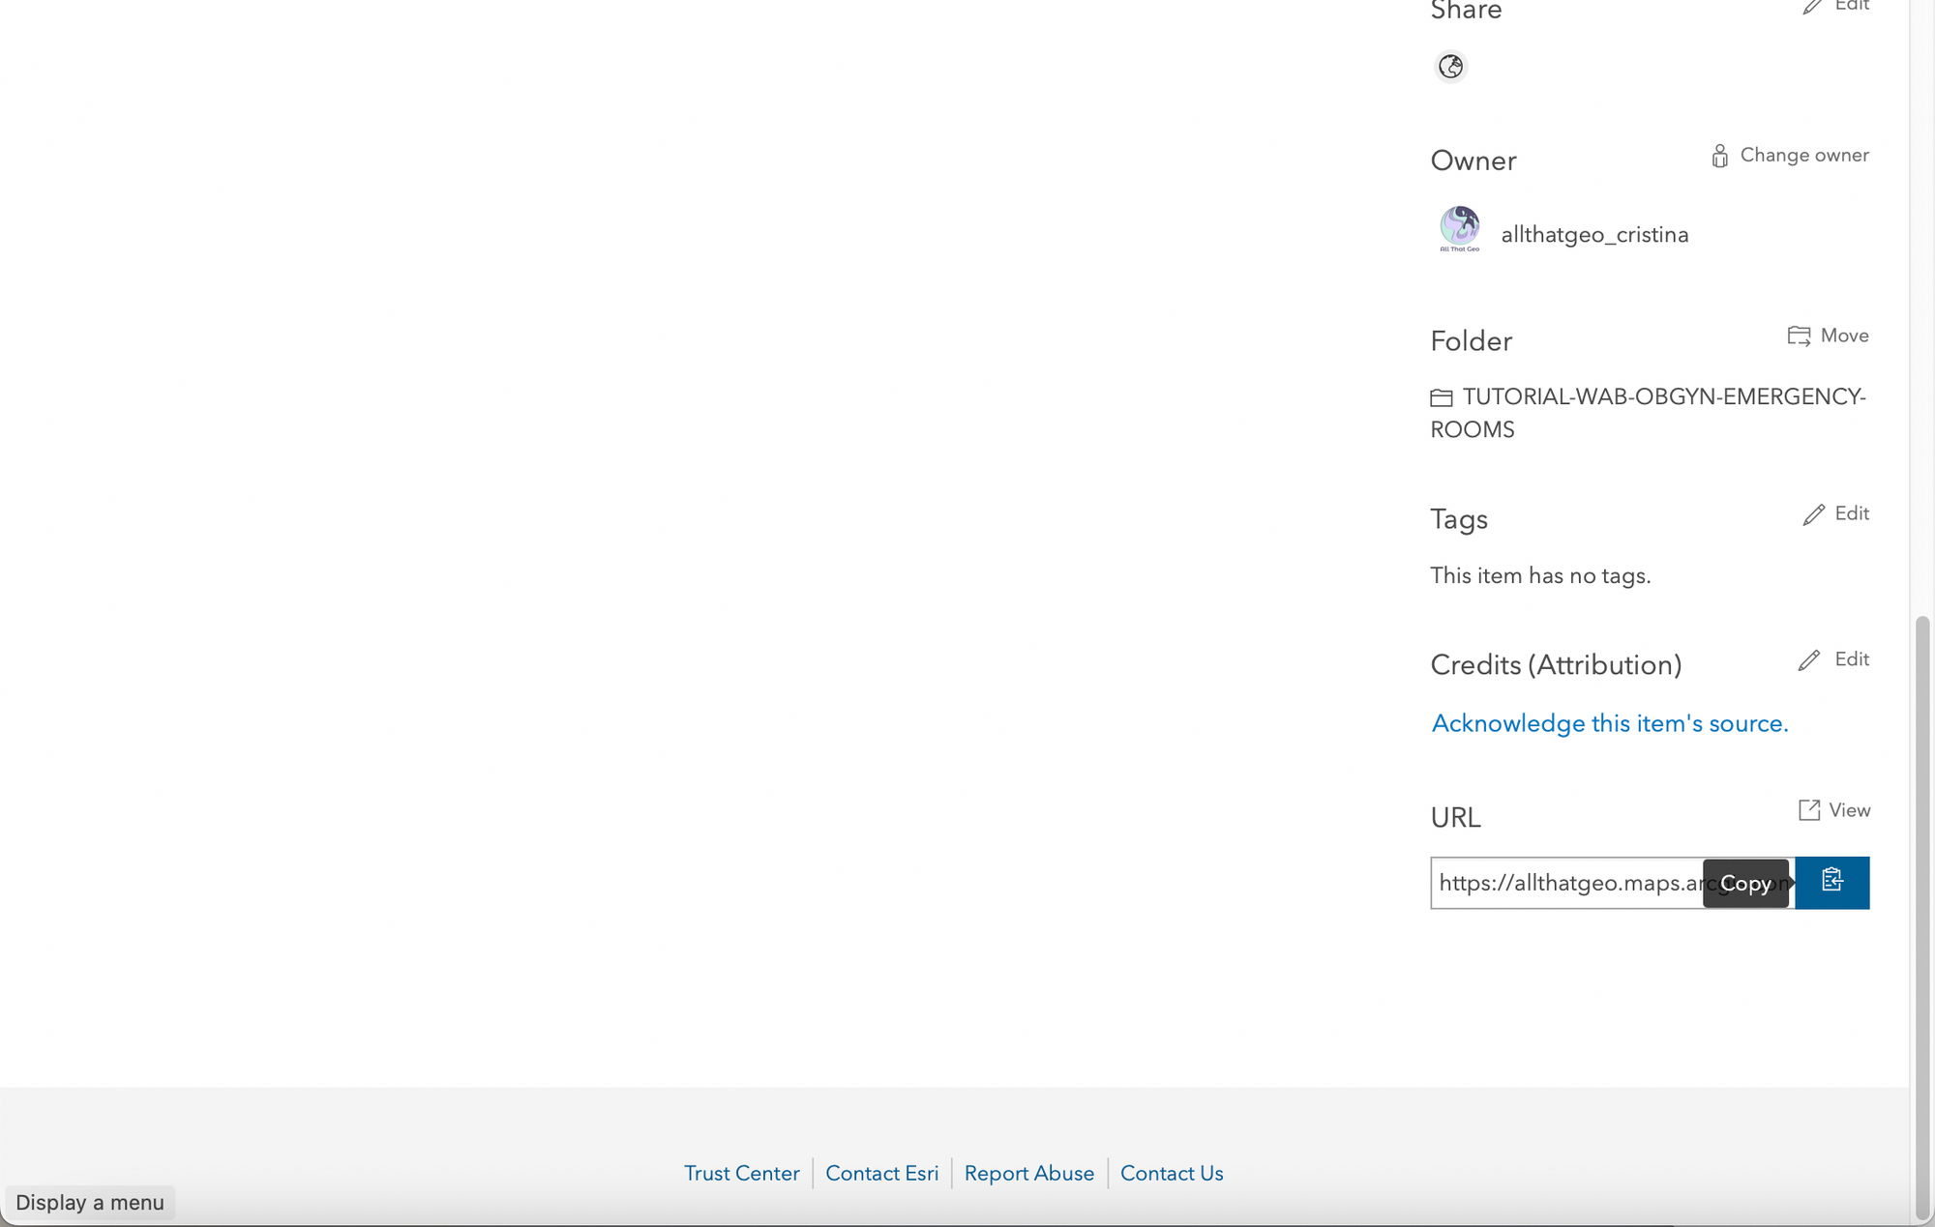Click Acknowledge this item's source link
This screenshot has width=1935, height=1227.
point(1609,723)
